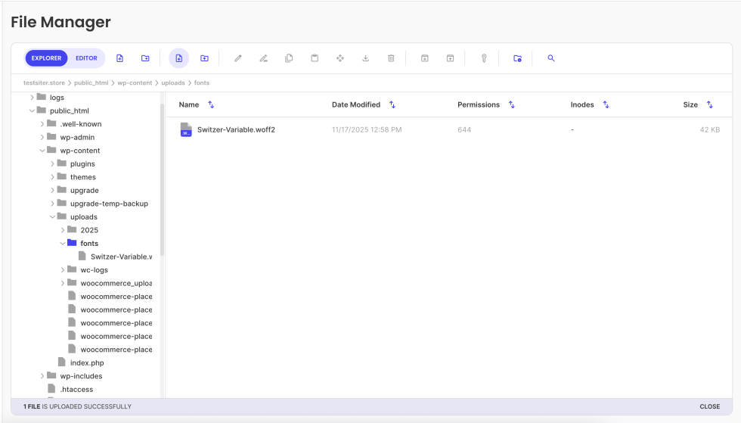Click the new file icon in toolbar

[119, 58]
